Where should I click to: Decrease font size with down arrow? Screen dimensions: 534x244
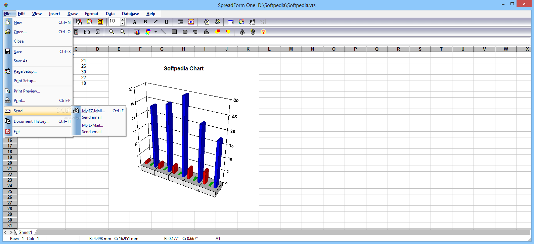(x=122, y=24)
